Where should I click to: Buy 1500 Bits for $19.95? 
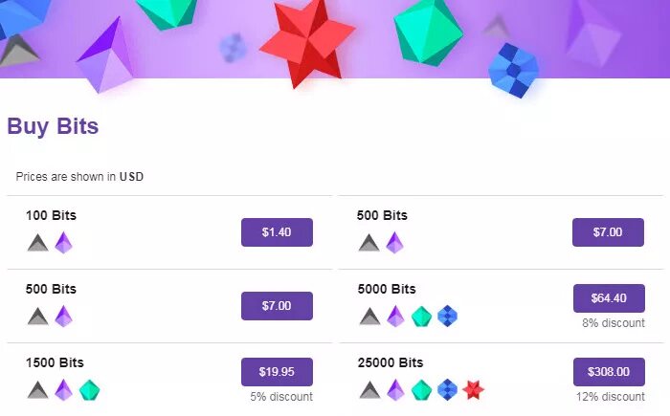coord(277,372)
